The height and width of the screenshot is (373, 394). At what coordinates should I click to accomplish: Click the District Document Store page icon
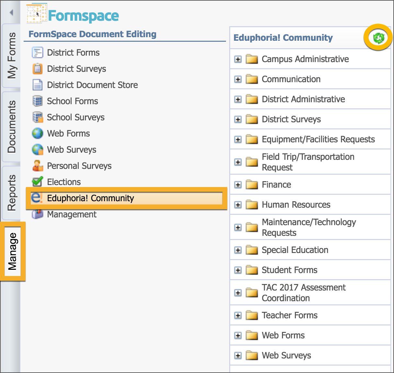[38, 85]
